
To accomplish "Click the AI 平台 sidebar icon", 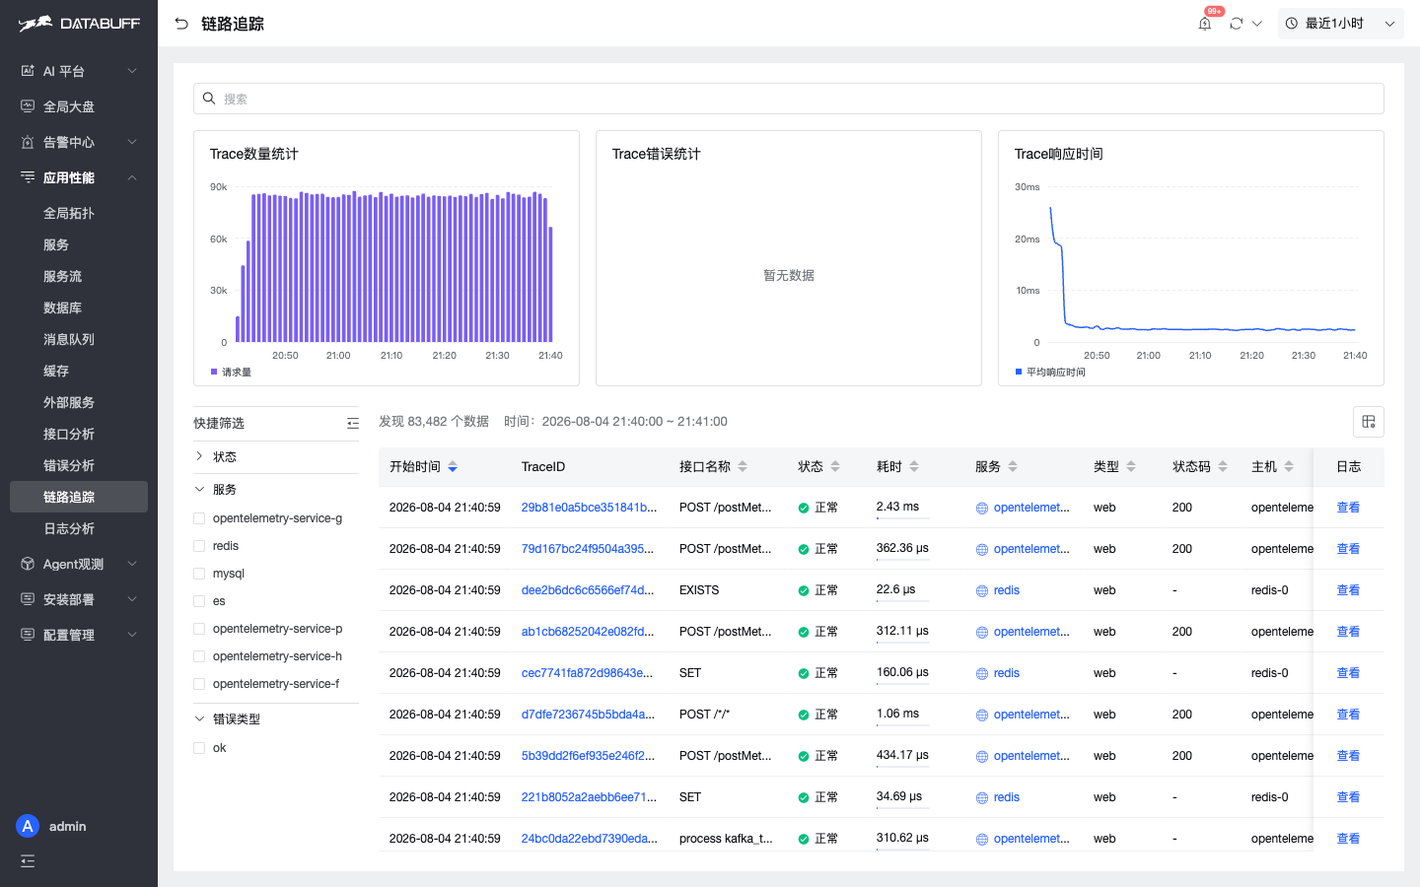I will coord(28,71).
